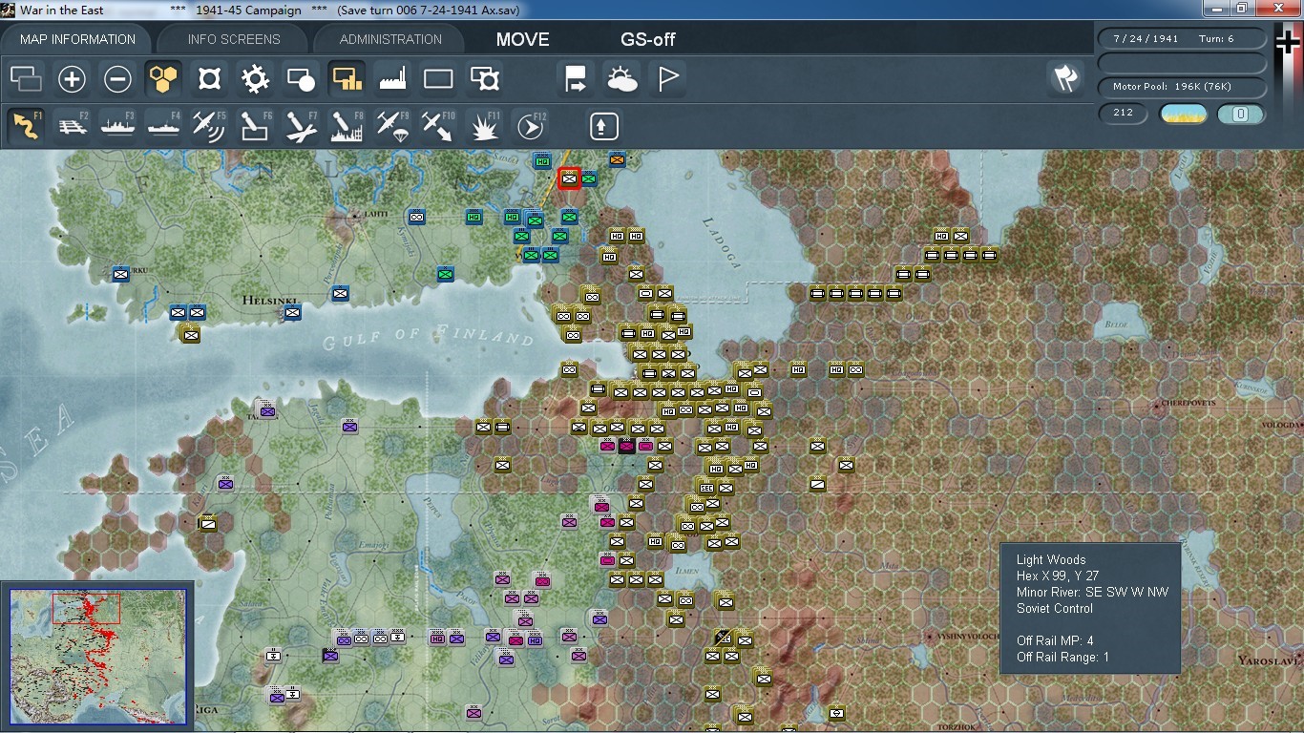Toggle the GS-off ground support label
This screenshot has height=733, width=1304.
point(648,40)
